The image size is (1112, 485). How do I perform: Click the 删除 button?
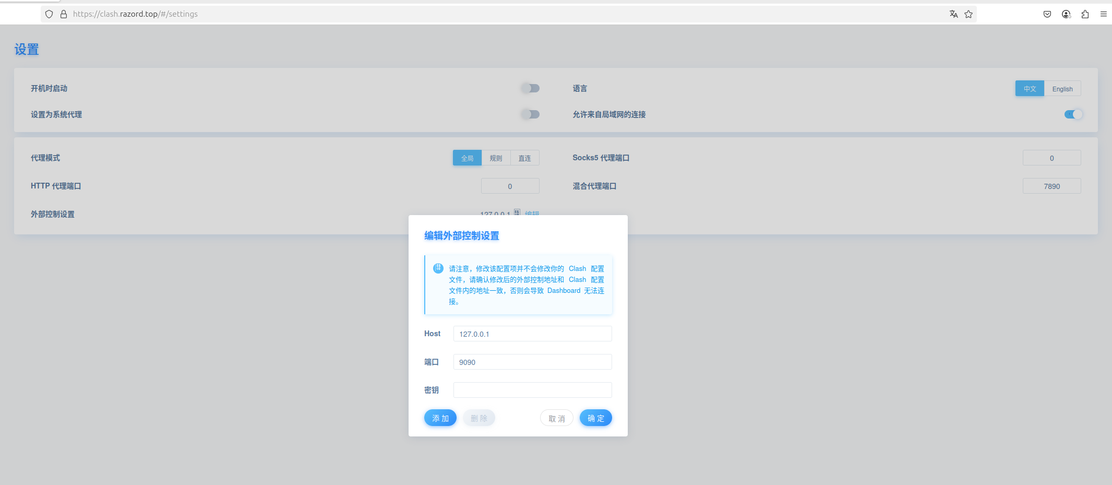click(x=479, y=418)
